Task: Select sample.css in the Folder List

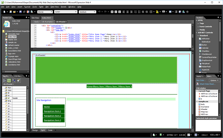Action: 12,42
